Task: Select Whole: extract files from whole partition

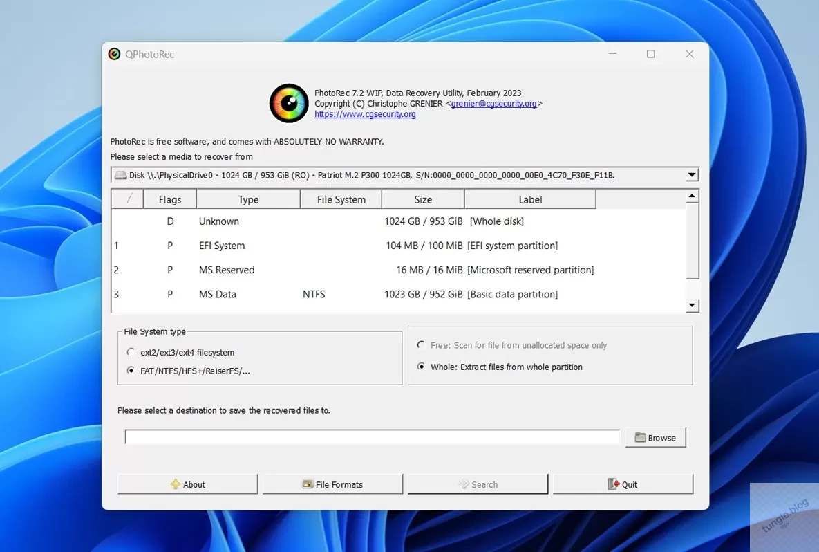Action: (x=421, y=367)
